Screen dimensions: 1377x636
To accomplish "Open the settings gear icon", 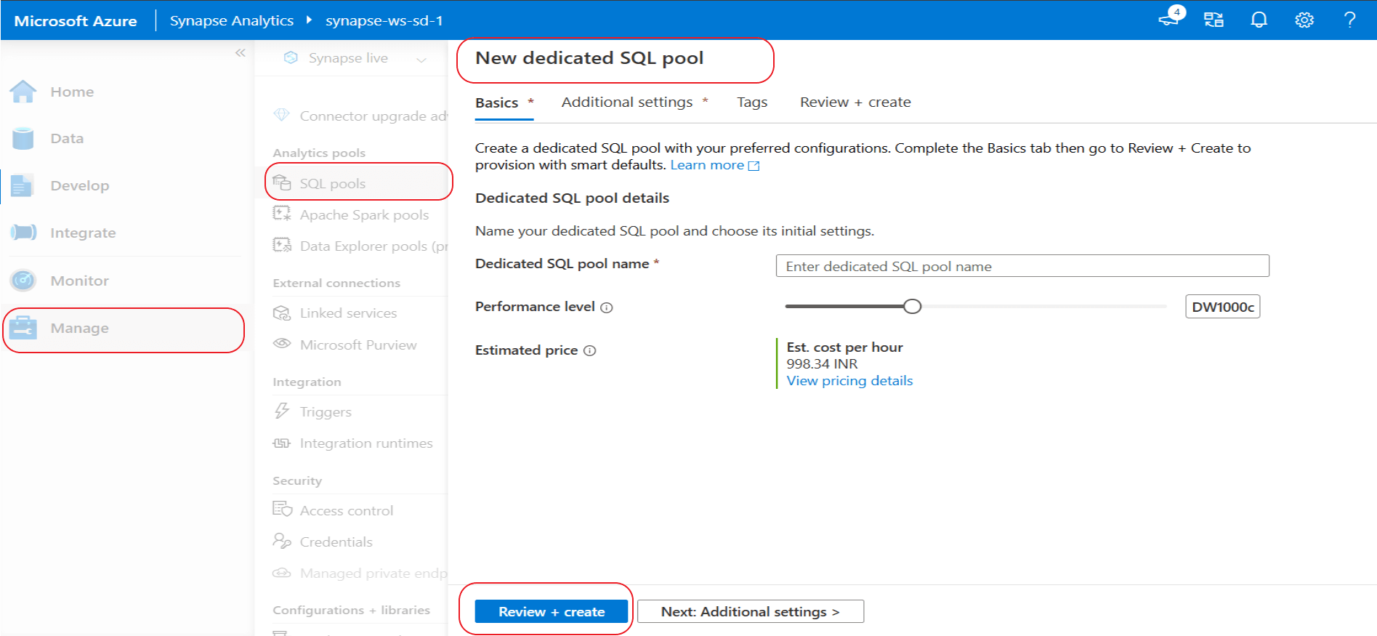I will (x=1304, y=20).
